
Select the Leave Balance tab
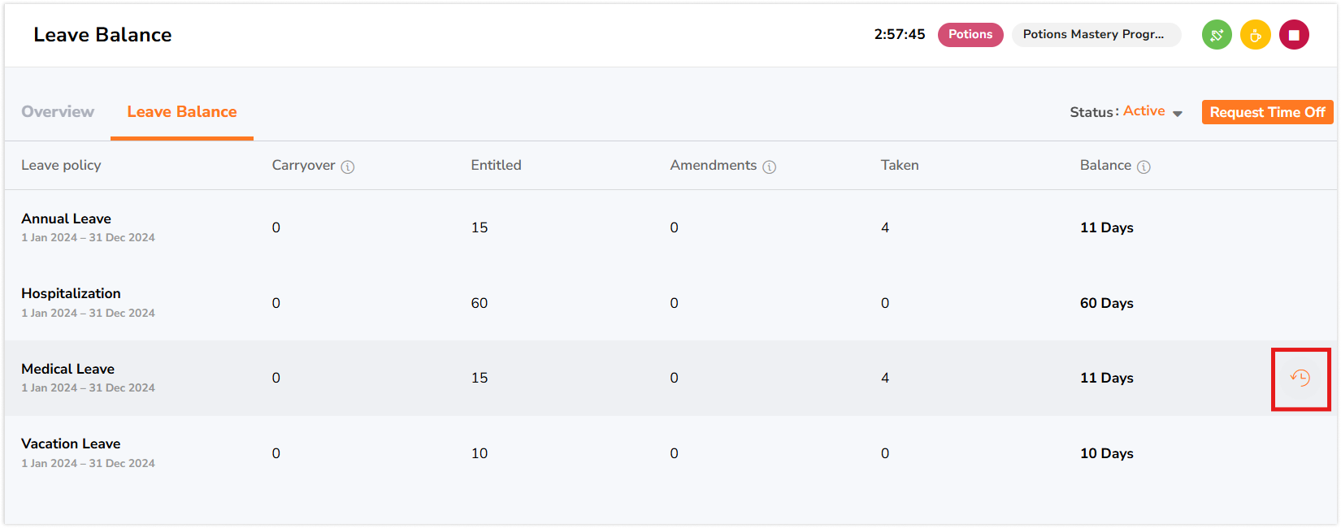[182, 112]
